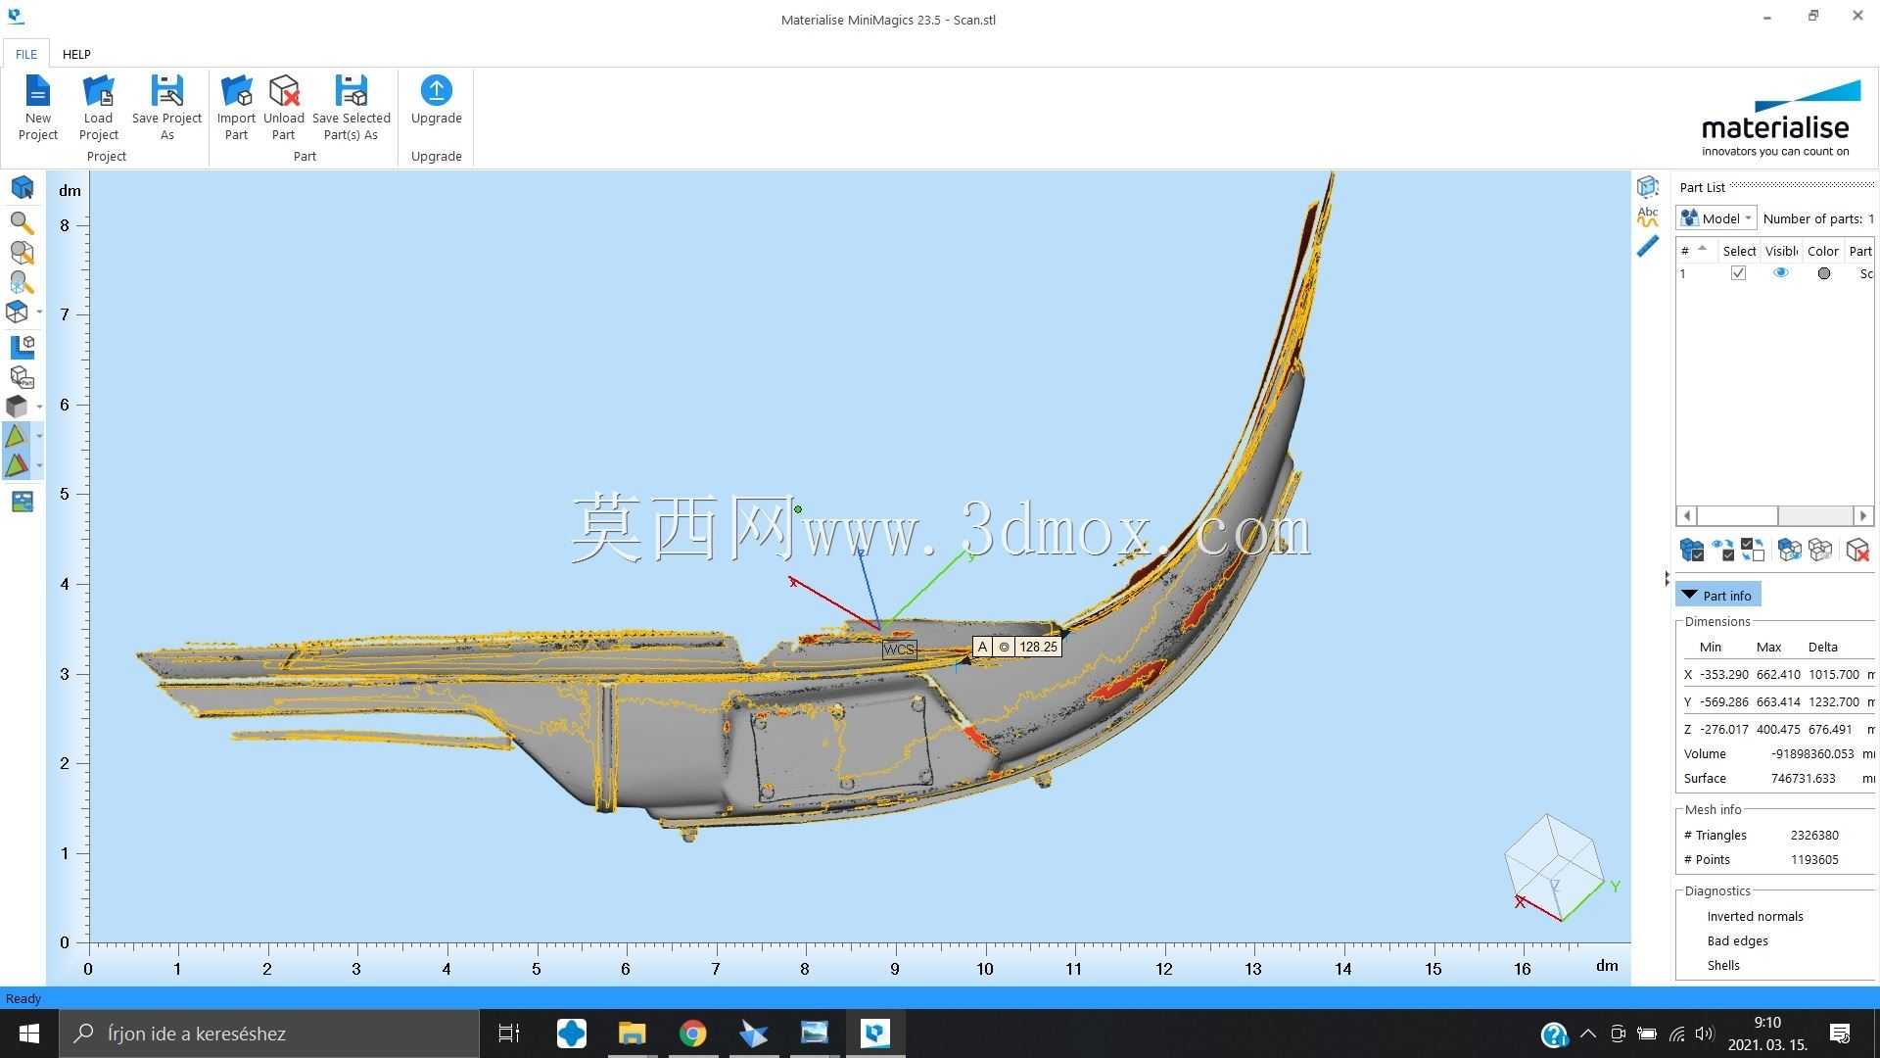Click the Visible column header

pyautogui.click(x=1781, y=251)
